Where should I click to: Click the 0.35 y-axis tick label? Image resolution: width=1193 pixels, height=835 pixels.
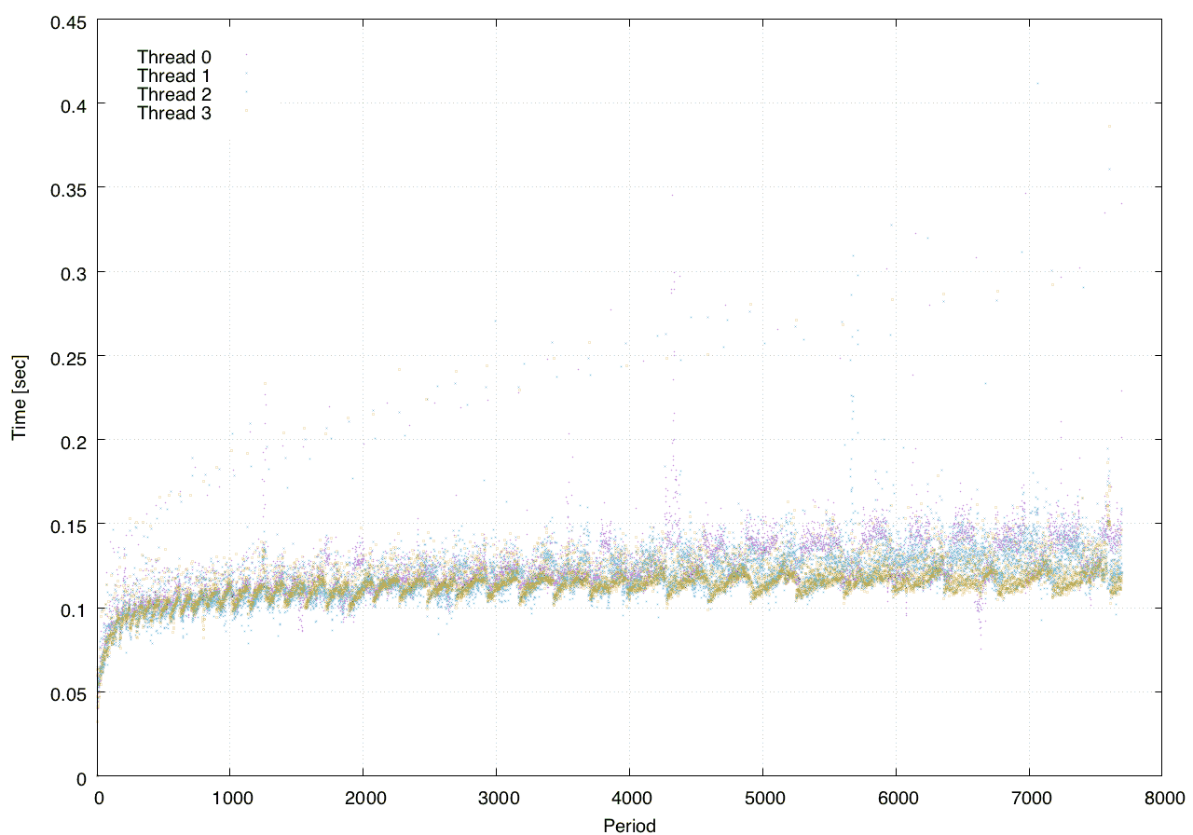67,189
